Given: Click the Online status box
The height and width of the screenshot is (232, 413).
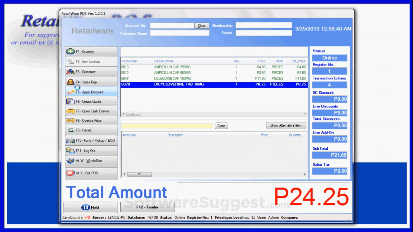Looking at the screenshot, I should pyautogui.click(x=330, y=58).
